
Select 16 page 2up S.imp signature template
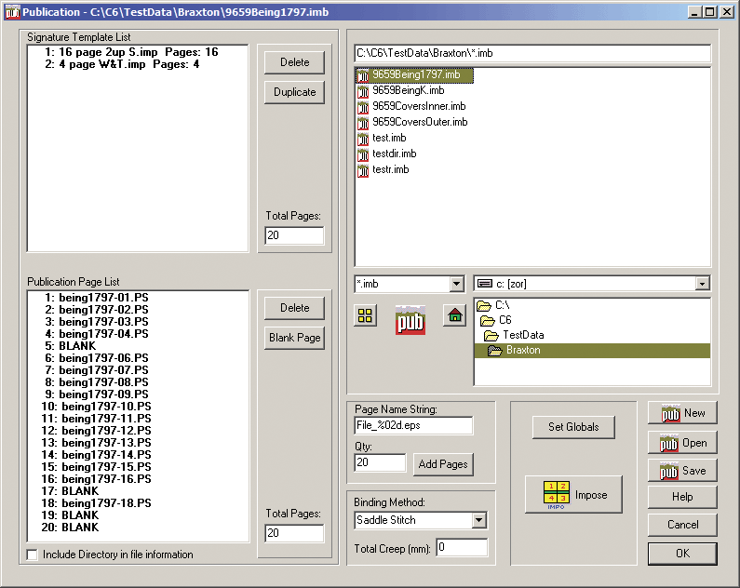pos(128,53)
